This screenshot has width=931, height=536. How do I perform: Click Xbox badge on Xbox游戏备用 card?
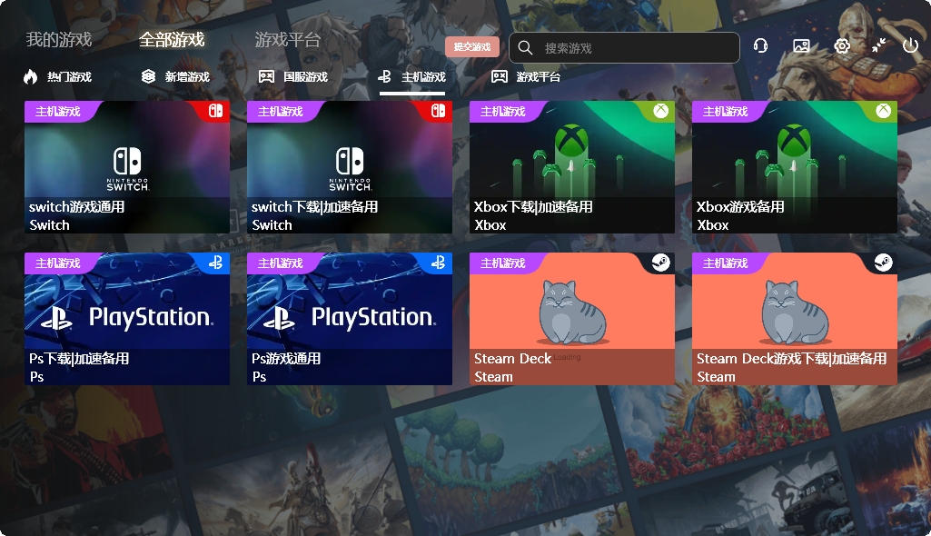coord(884,111)
